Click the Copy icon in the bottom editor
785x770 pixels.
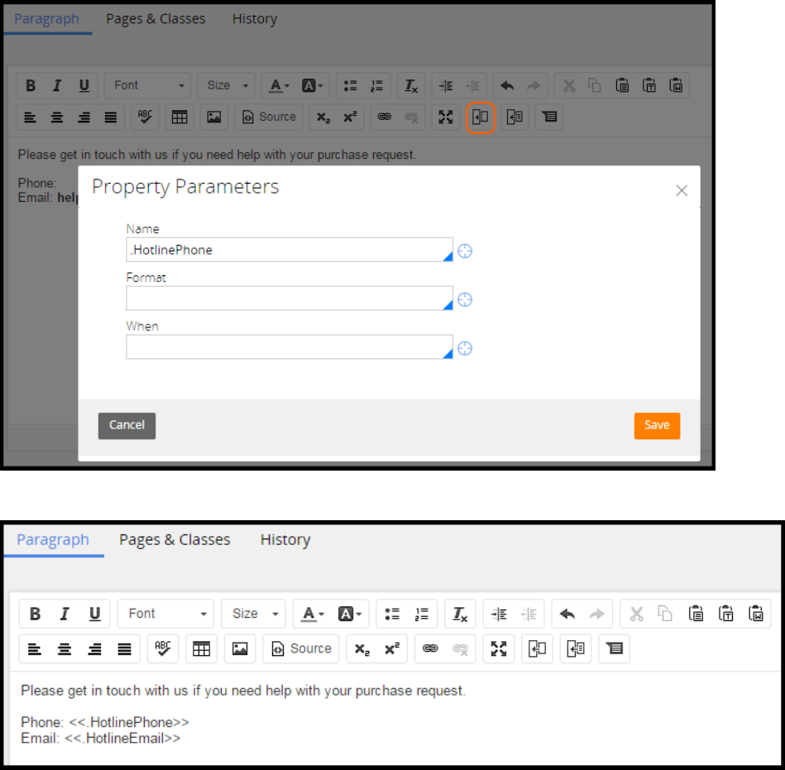coord(665,614)
